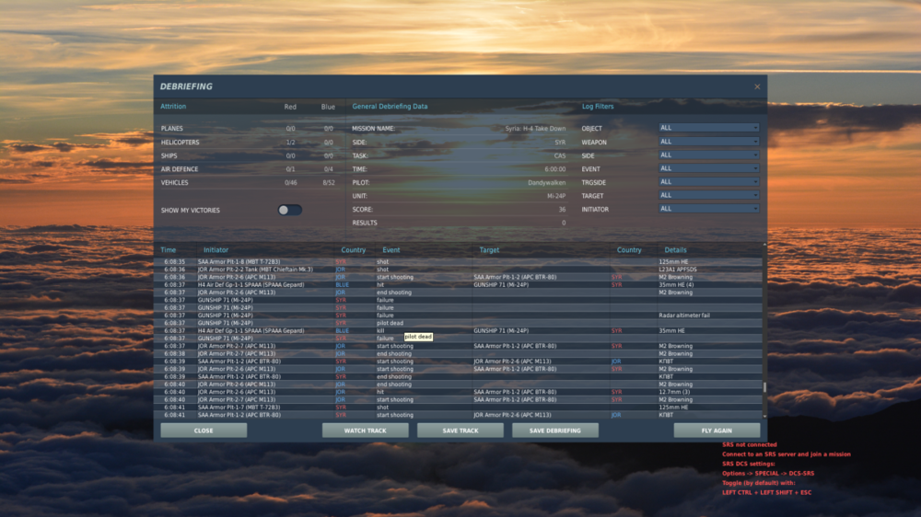Click the Target column header
The image size is (921, 517).
pos(489,250)
